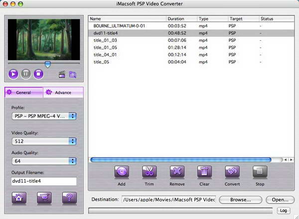The width and height of the screenshot is (299, 219).
Task: Click the right scroll arrow of file list
Action: (x=291, y=160)
